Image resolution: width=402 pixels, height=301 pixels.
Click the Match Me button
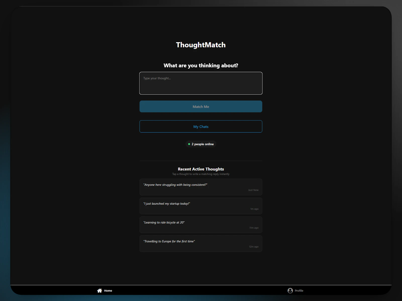(201, 107)
